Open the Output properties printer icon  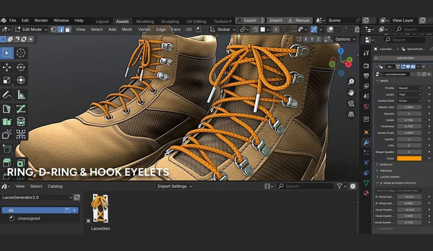[366, 76]
